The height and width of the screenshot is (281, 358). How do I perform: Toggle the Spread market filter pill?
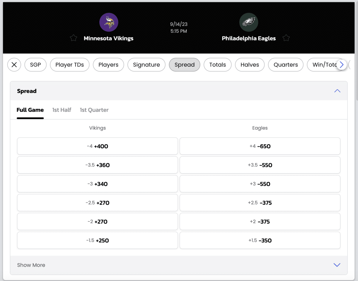[x=184, y=65]
